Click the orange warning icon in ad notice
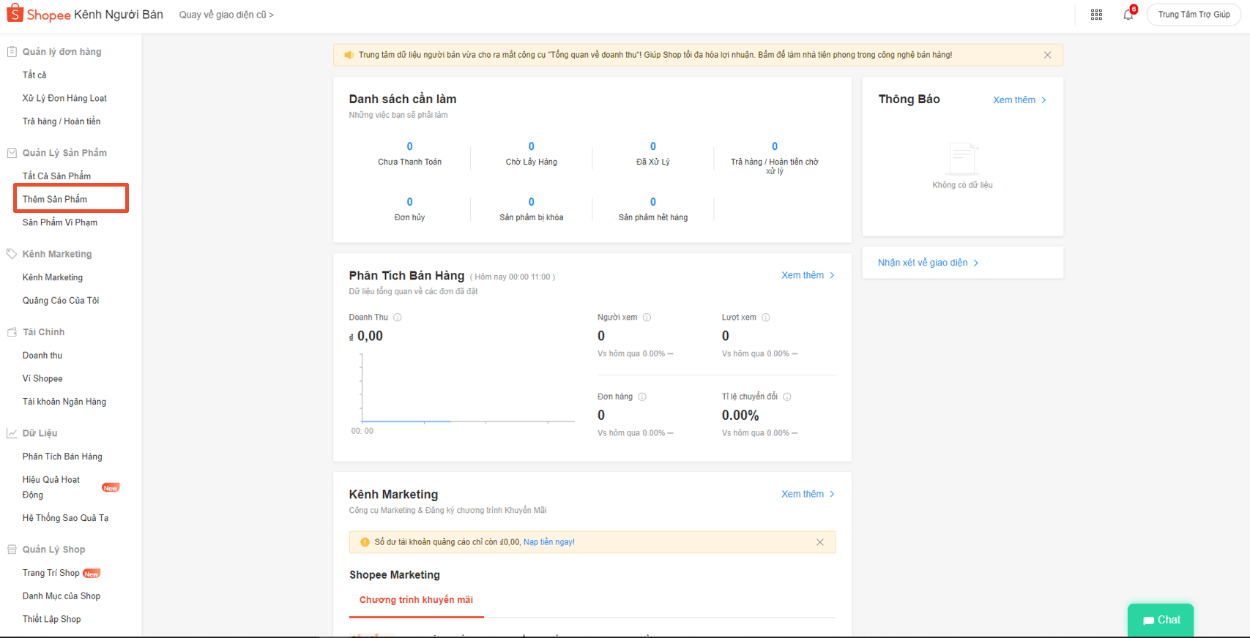 tap(365, 542)
